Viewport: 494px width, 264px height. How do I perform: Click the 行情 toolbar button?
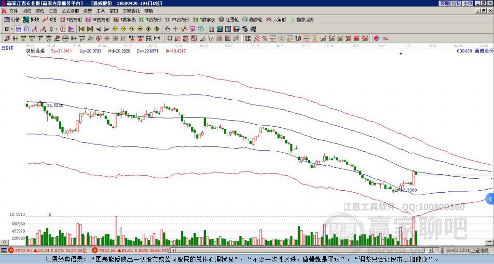[12, 19]
